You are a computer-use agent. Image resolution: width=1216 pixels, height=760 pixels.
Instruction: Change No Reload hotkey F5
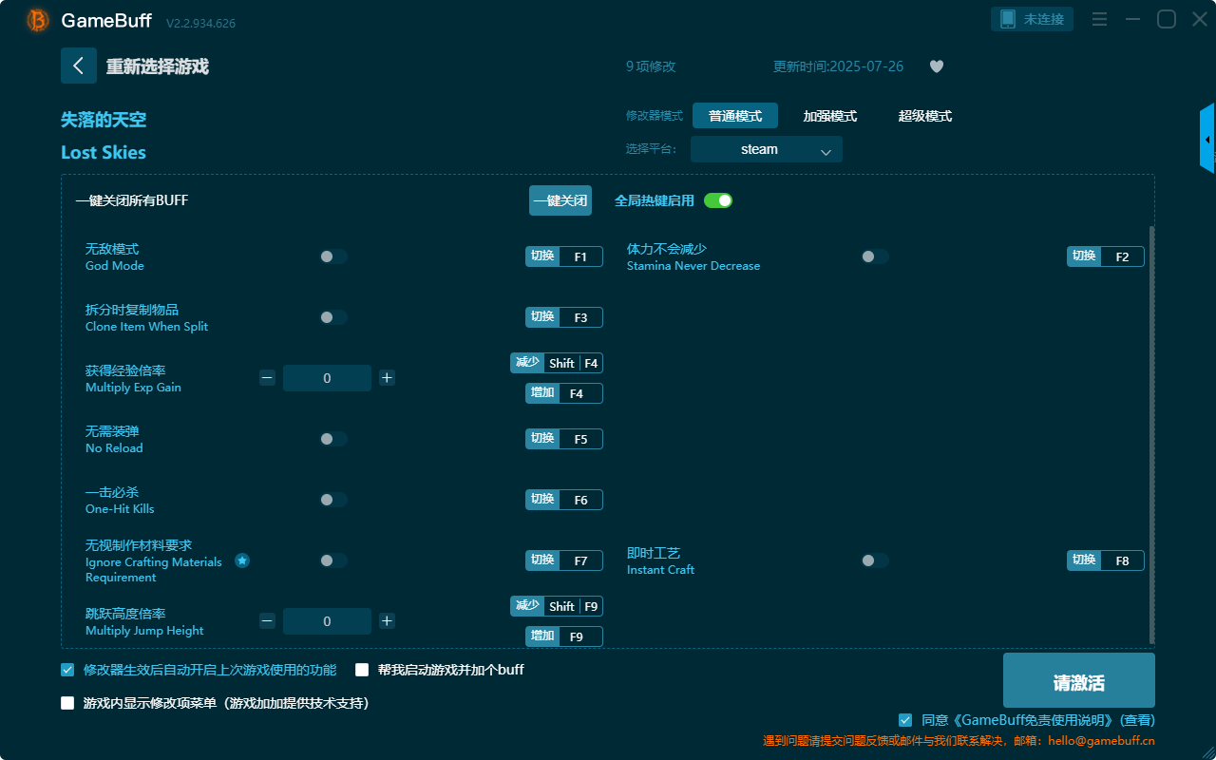564,439
